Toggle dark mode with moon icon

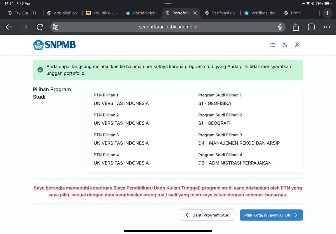285,45
